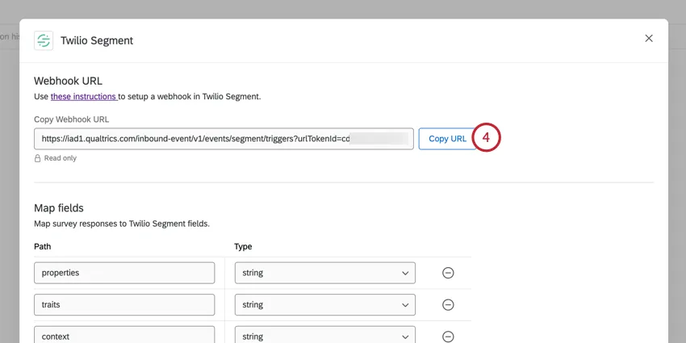Screen dimensions: 686x343
Task: Click the Path column header
Action: [x=43, y=246]
